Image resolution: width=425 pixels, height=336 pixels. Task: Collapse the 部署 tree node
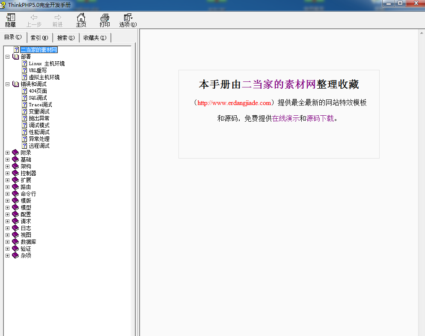[8, 57]
